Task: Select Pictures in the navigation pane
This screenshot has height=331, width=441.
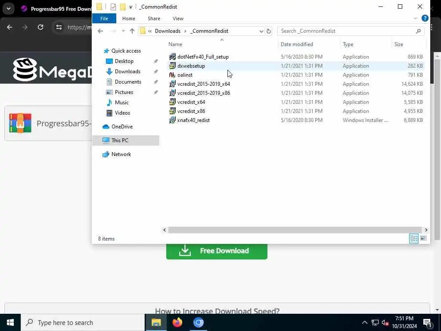Action: pyautogui.click(x=124, y=92)
